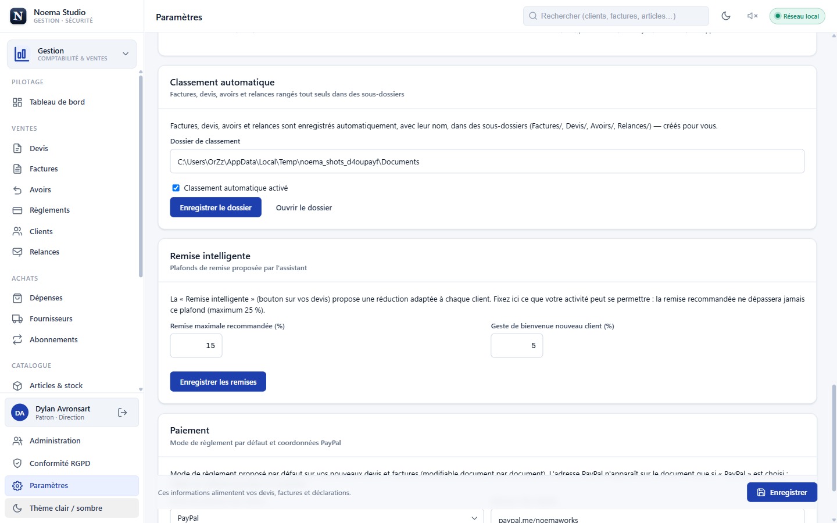Image resolution: width=837 pixels, height=523 pixels.
Task: Log out using the sign-out icon
Action: click(123, 413)
